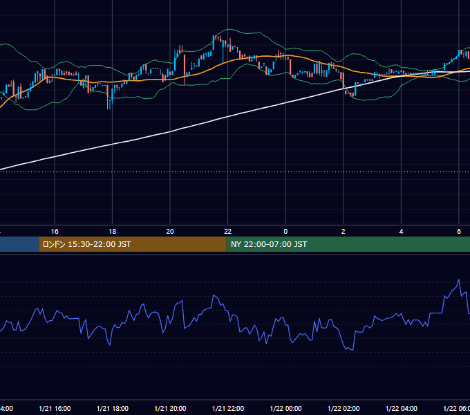Click the 4 hour label on chart axis
Image resolution: width=470 pixels, height=415 pixels.
tap(401, 232)
